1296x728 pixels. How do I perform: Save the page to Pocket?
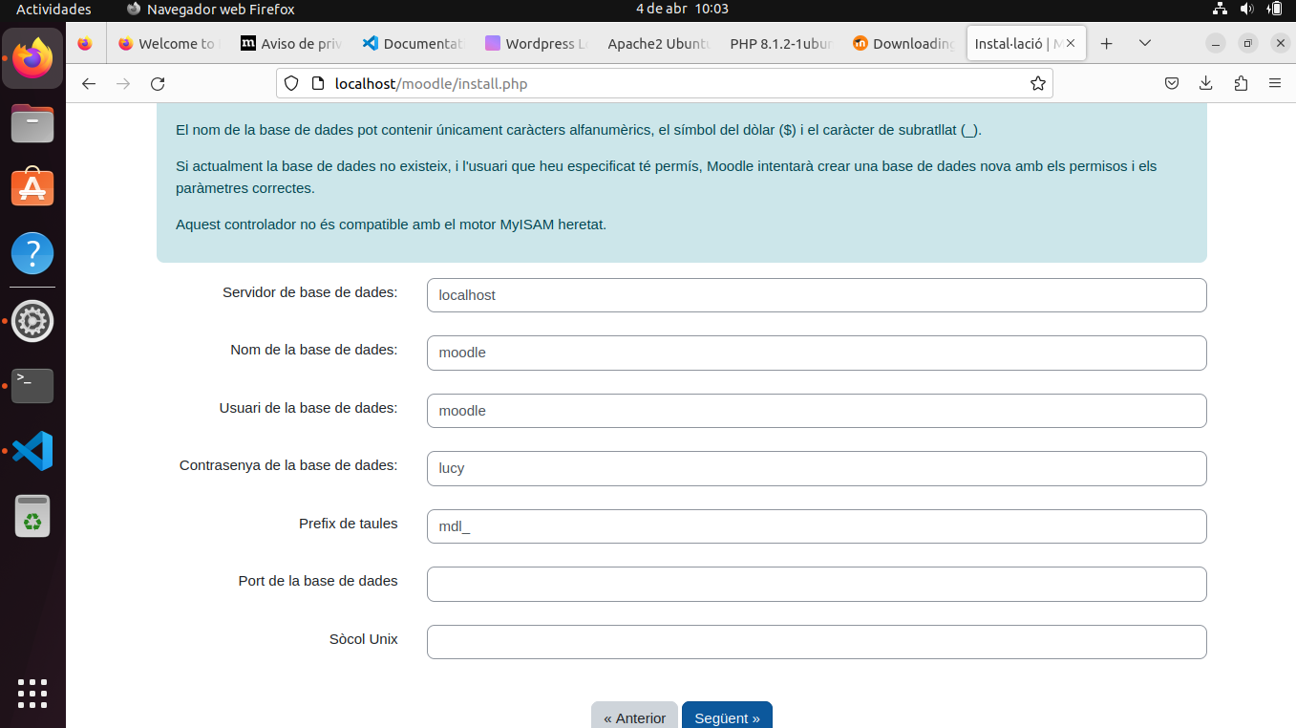[x=1171, y=83]
